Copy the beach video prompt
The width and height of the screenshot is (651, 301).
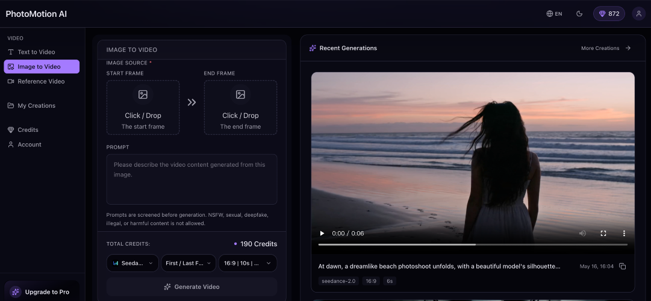coord(622,266)
